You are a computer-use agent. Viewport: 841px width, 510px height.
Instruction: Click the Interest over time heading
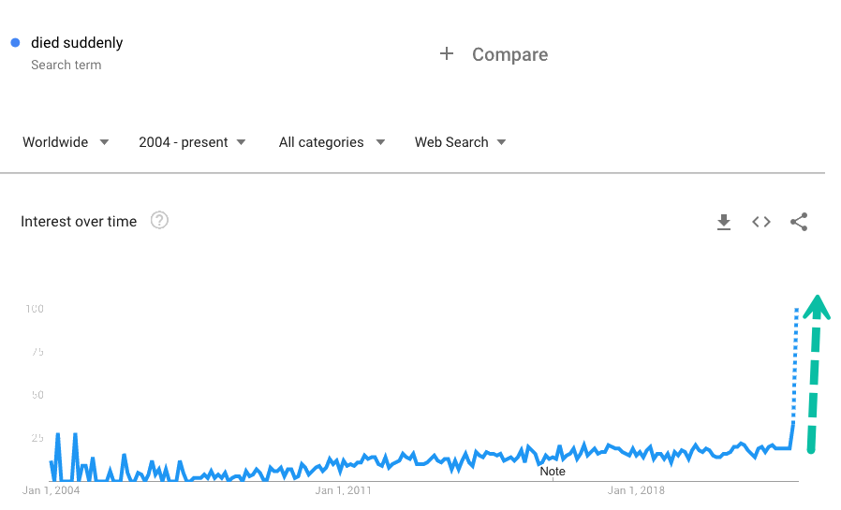pyautogui.click(x=79, y=222)
